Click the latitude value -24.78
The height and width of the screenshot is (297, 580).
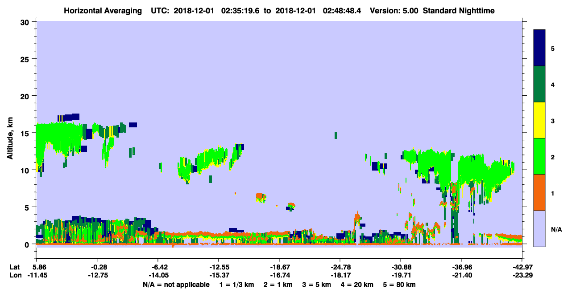pyautogui.click(x=340, y=267)
